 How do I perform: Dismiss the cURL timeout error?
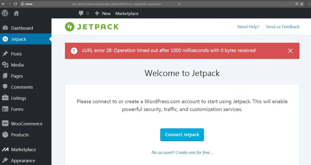(x=290, y=51)
